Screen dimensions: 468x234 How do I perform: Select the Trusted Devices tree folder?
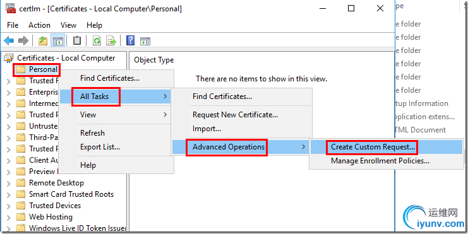(55, 206)
